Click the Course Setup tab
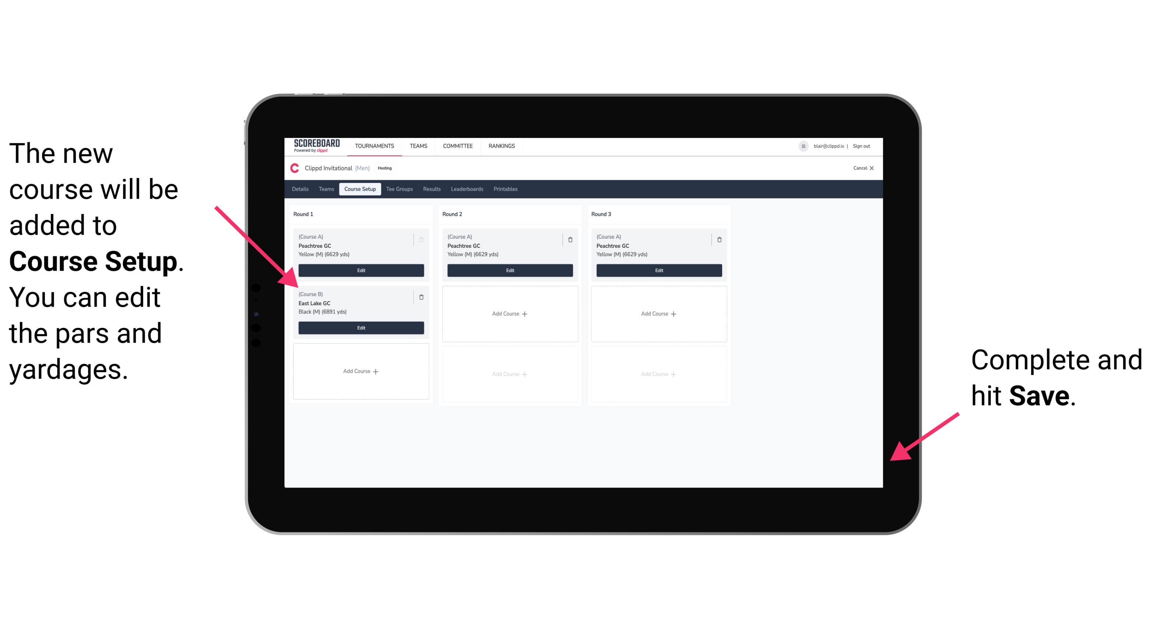The height and width of the screenshot is (625, 1163). pyautogui.click(x=359, y=189)
